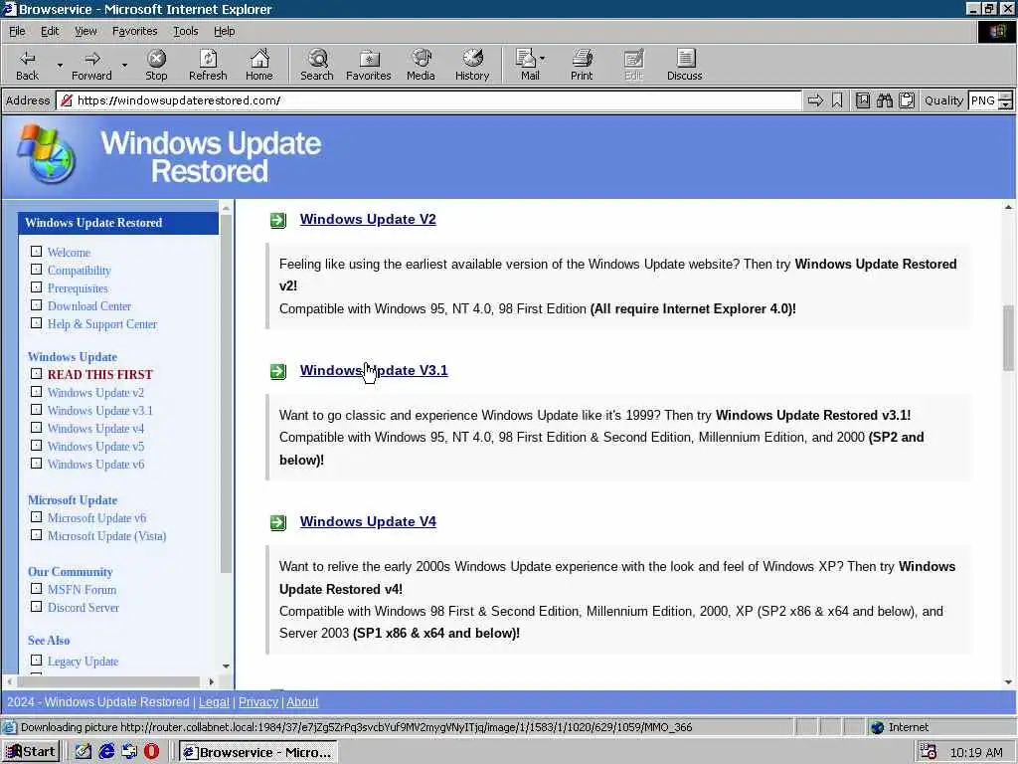Click the Start button
This screenshot has width=1018, height=764.
click(31, 752)
